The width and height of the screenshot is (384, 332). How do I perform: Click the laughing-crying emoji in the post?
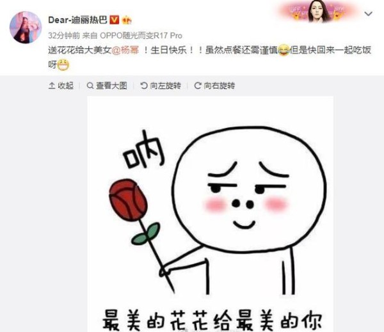point(284,50)
